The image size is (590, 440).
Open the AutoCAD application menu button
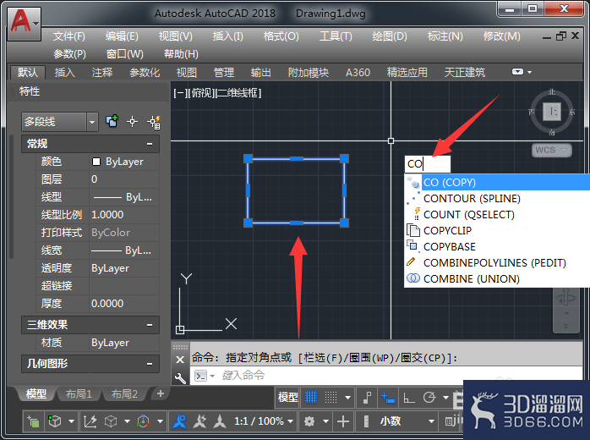pyautogui.click(x=24, y=24)
